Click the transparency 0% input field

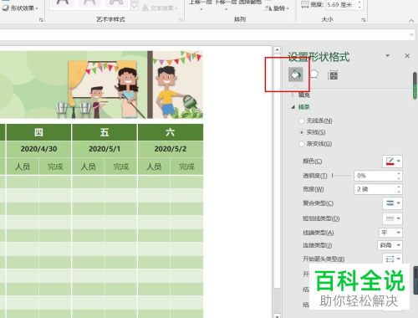point(375,176)
